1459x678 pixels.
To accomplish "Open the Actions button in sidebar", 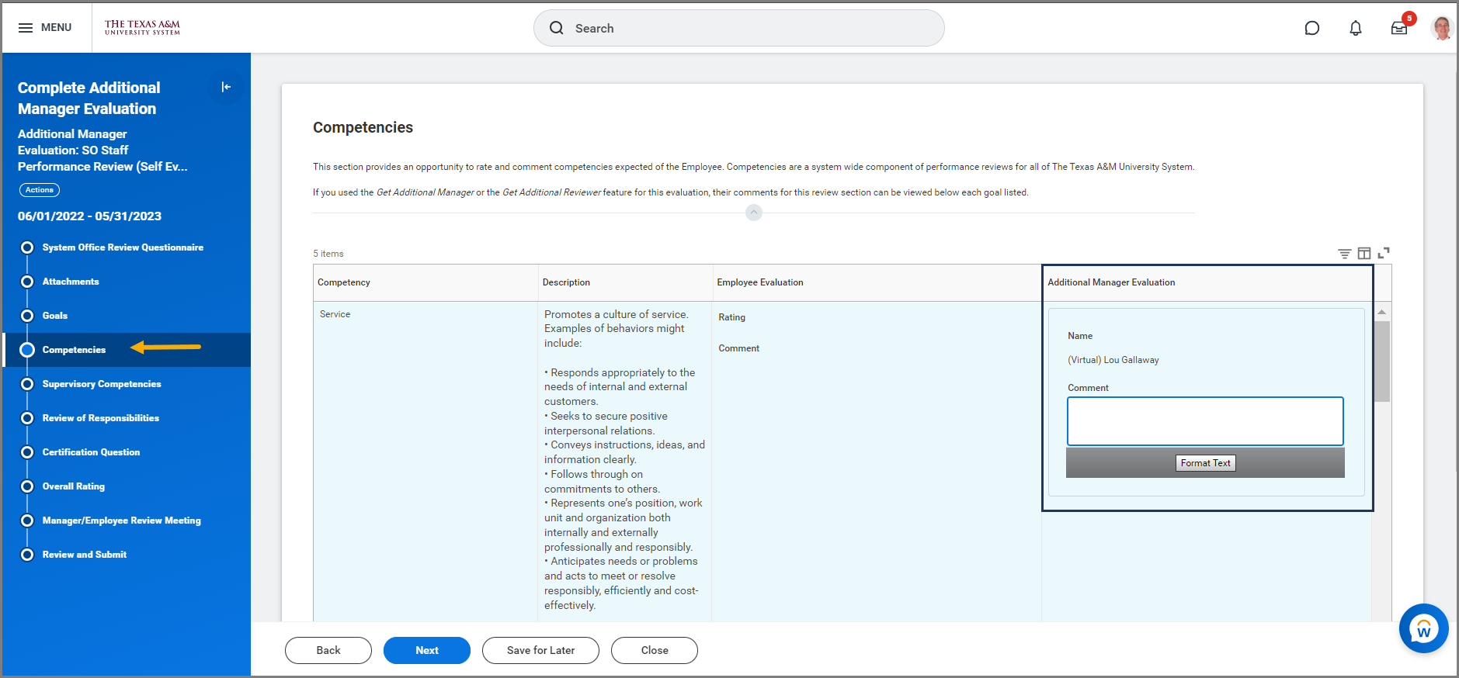I will [x=40, y=190].
